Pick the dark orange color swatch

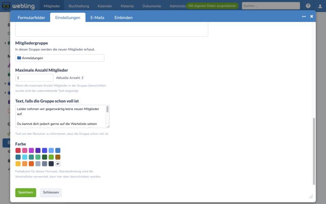click(31, 164)
